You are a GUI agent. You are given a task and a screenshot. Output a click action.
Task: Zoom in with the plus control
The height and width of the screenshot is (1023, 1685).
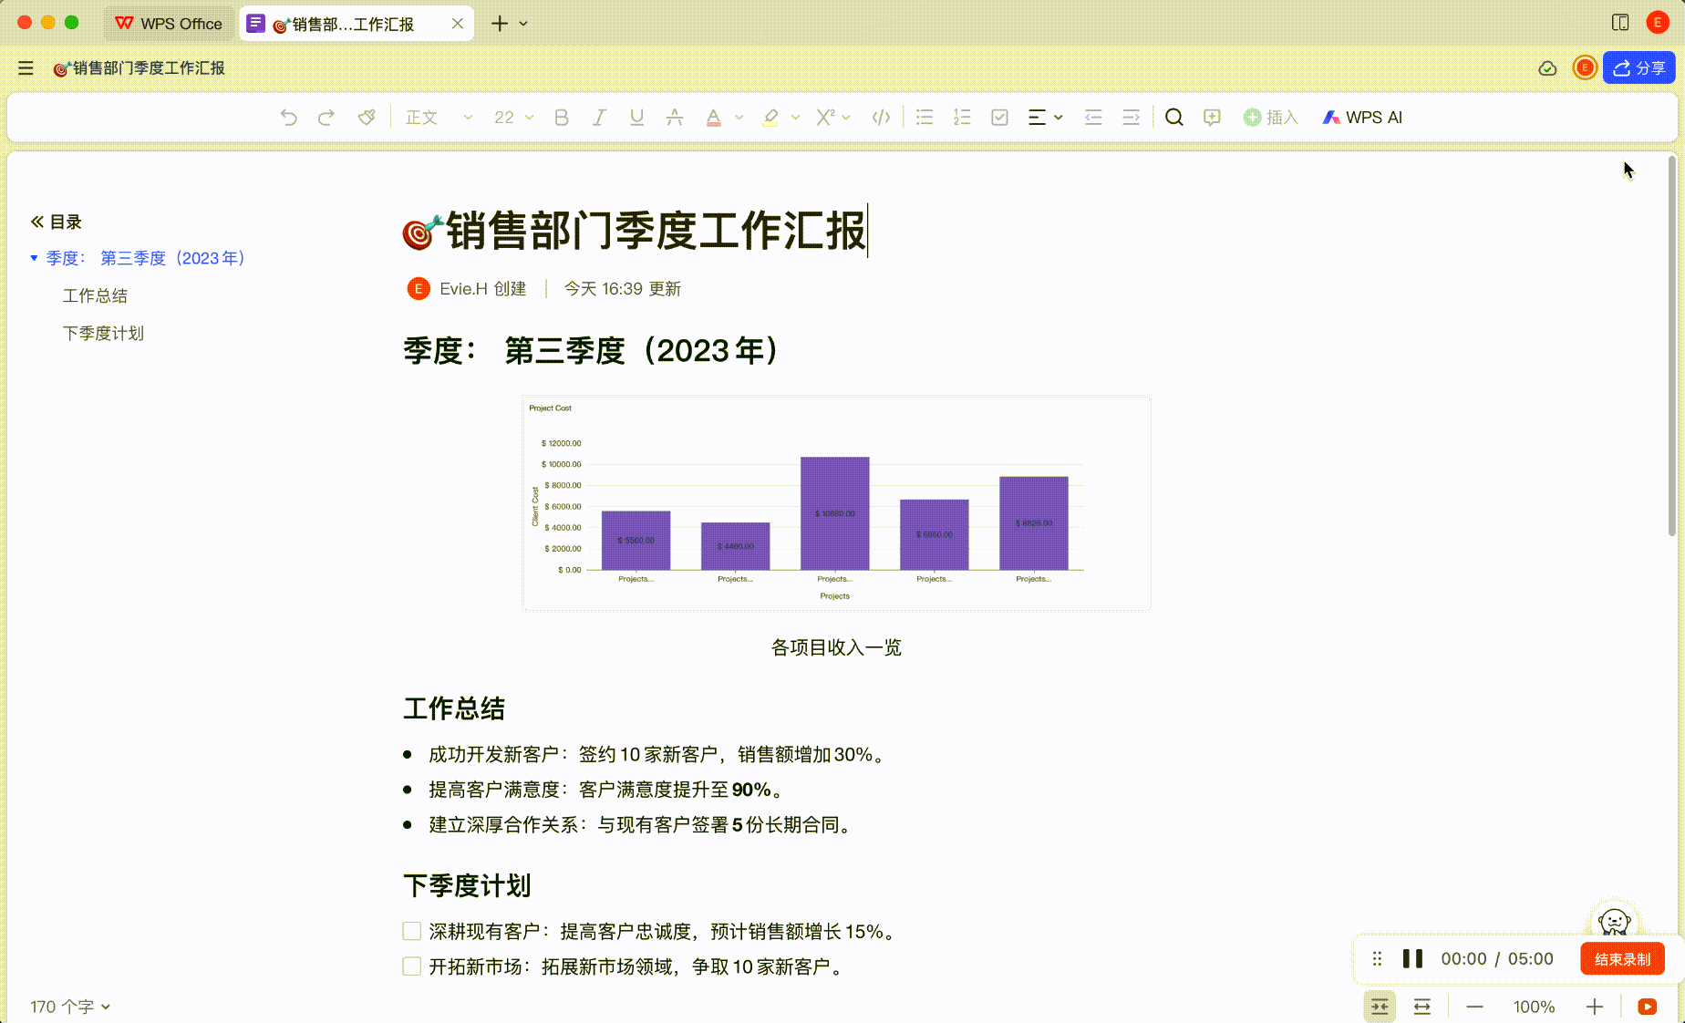point(1594,1007)
